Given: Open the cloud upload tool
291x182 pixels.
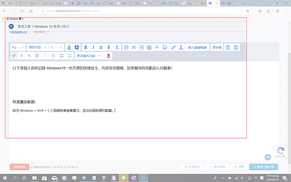Looking at the screenshot, I should pyautogui.click(x=134, y=48).
